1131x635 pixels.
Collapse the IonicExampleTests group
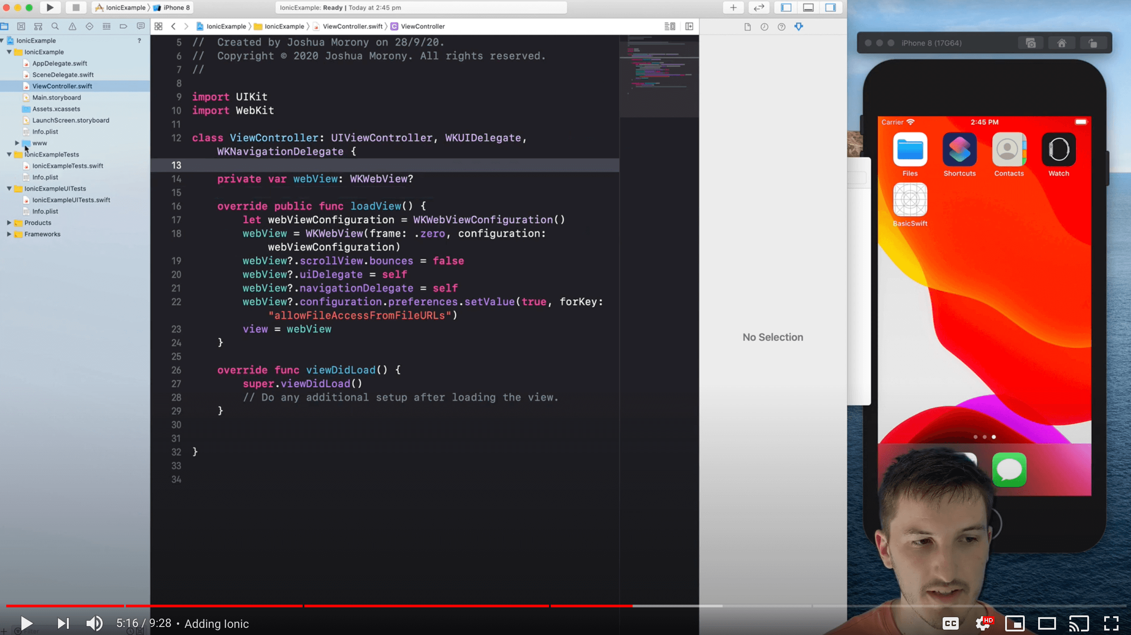(x=9, y=154)
